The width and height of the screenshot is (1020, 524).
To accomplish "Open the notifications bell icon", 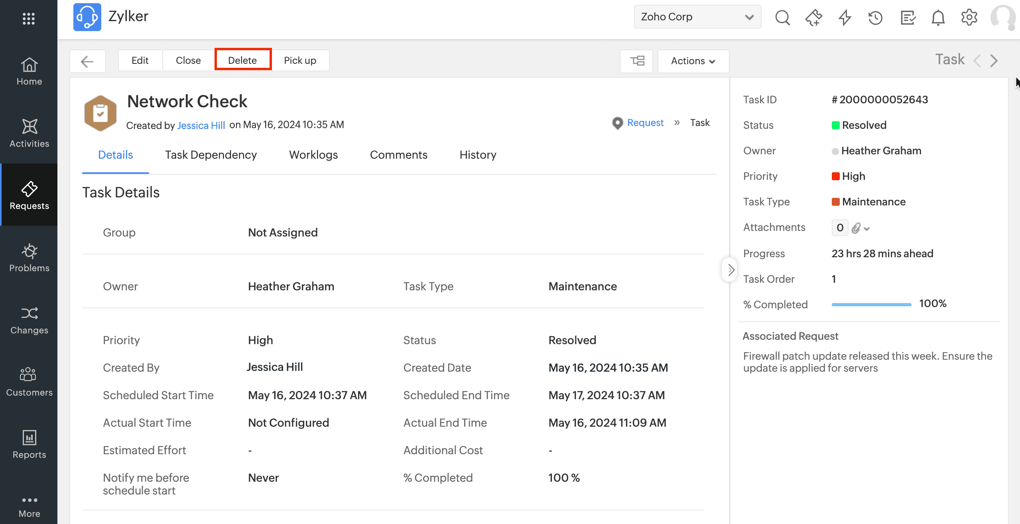I will point(938,17).
